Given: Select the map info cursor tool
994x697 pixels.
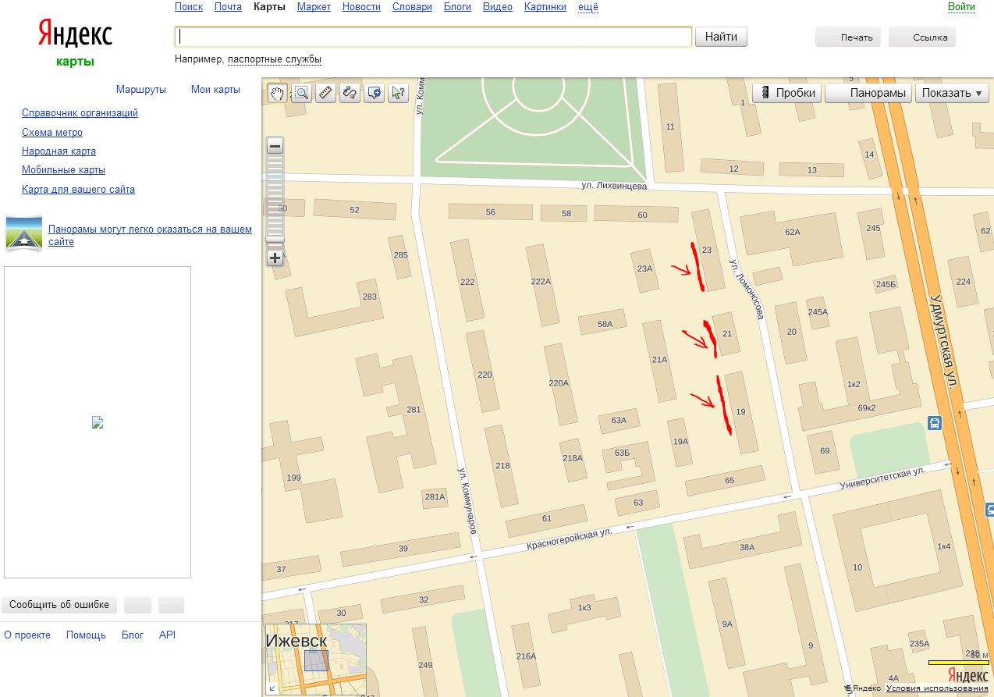Looking at the screenshot, I should click(398, 93).
